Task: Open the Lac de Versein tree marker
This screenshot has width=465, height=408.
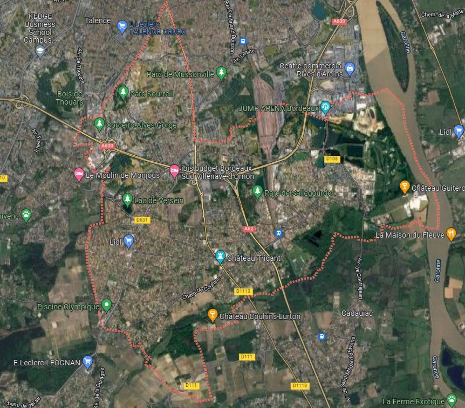Action: [x=127, y=200]
